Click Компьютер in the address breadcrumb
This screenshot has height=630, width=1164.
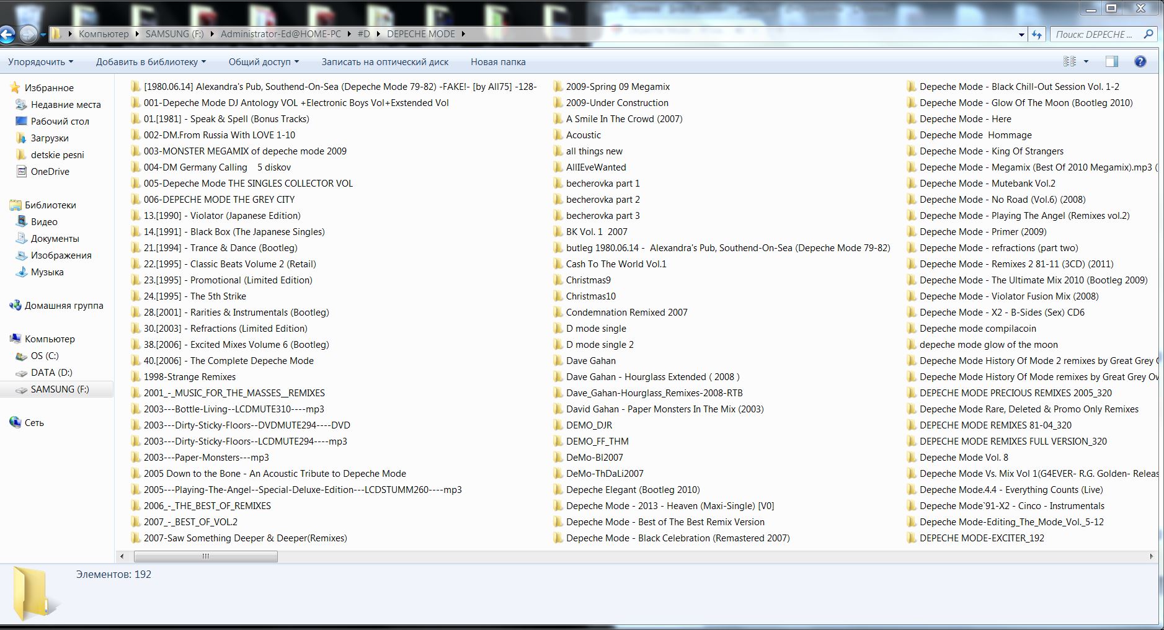[104, 34]
